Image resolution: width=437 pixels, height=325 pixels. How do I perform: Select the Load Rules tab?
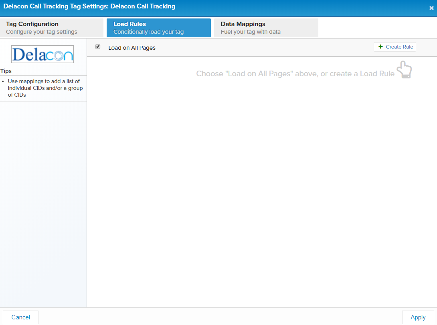point(159,28)
